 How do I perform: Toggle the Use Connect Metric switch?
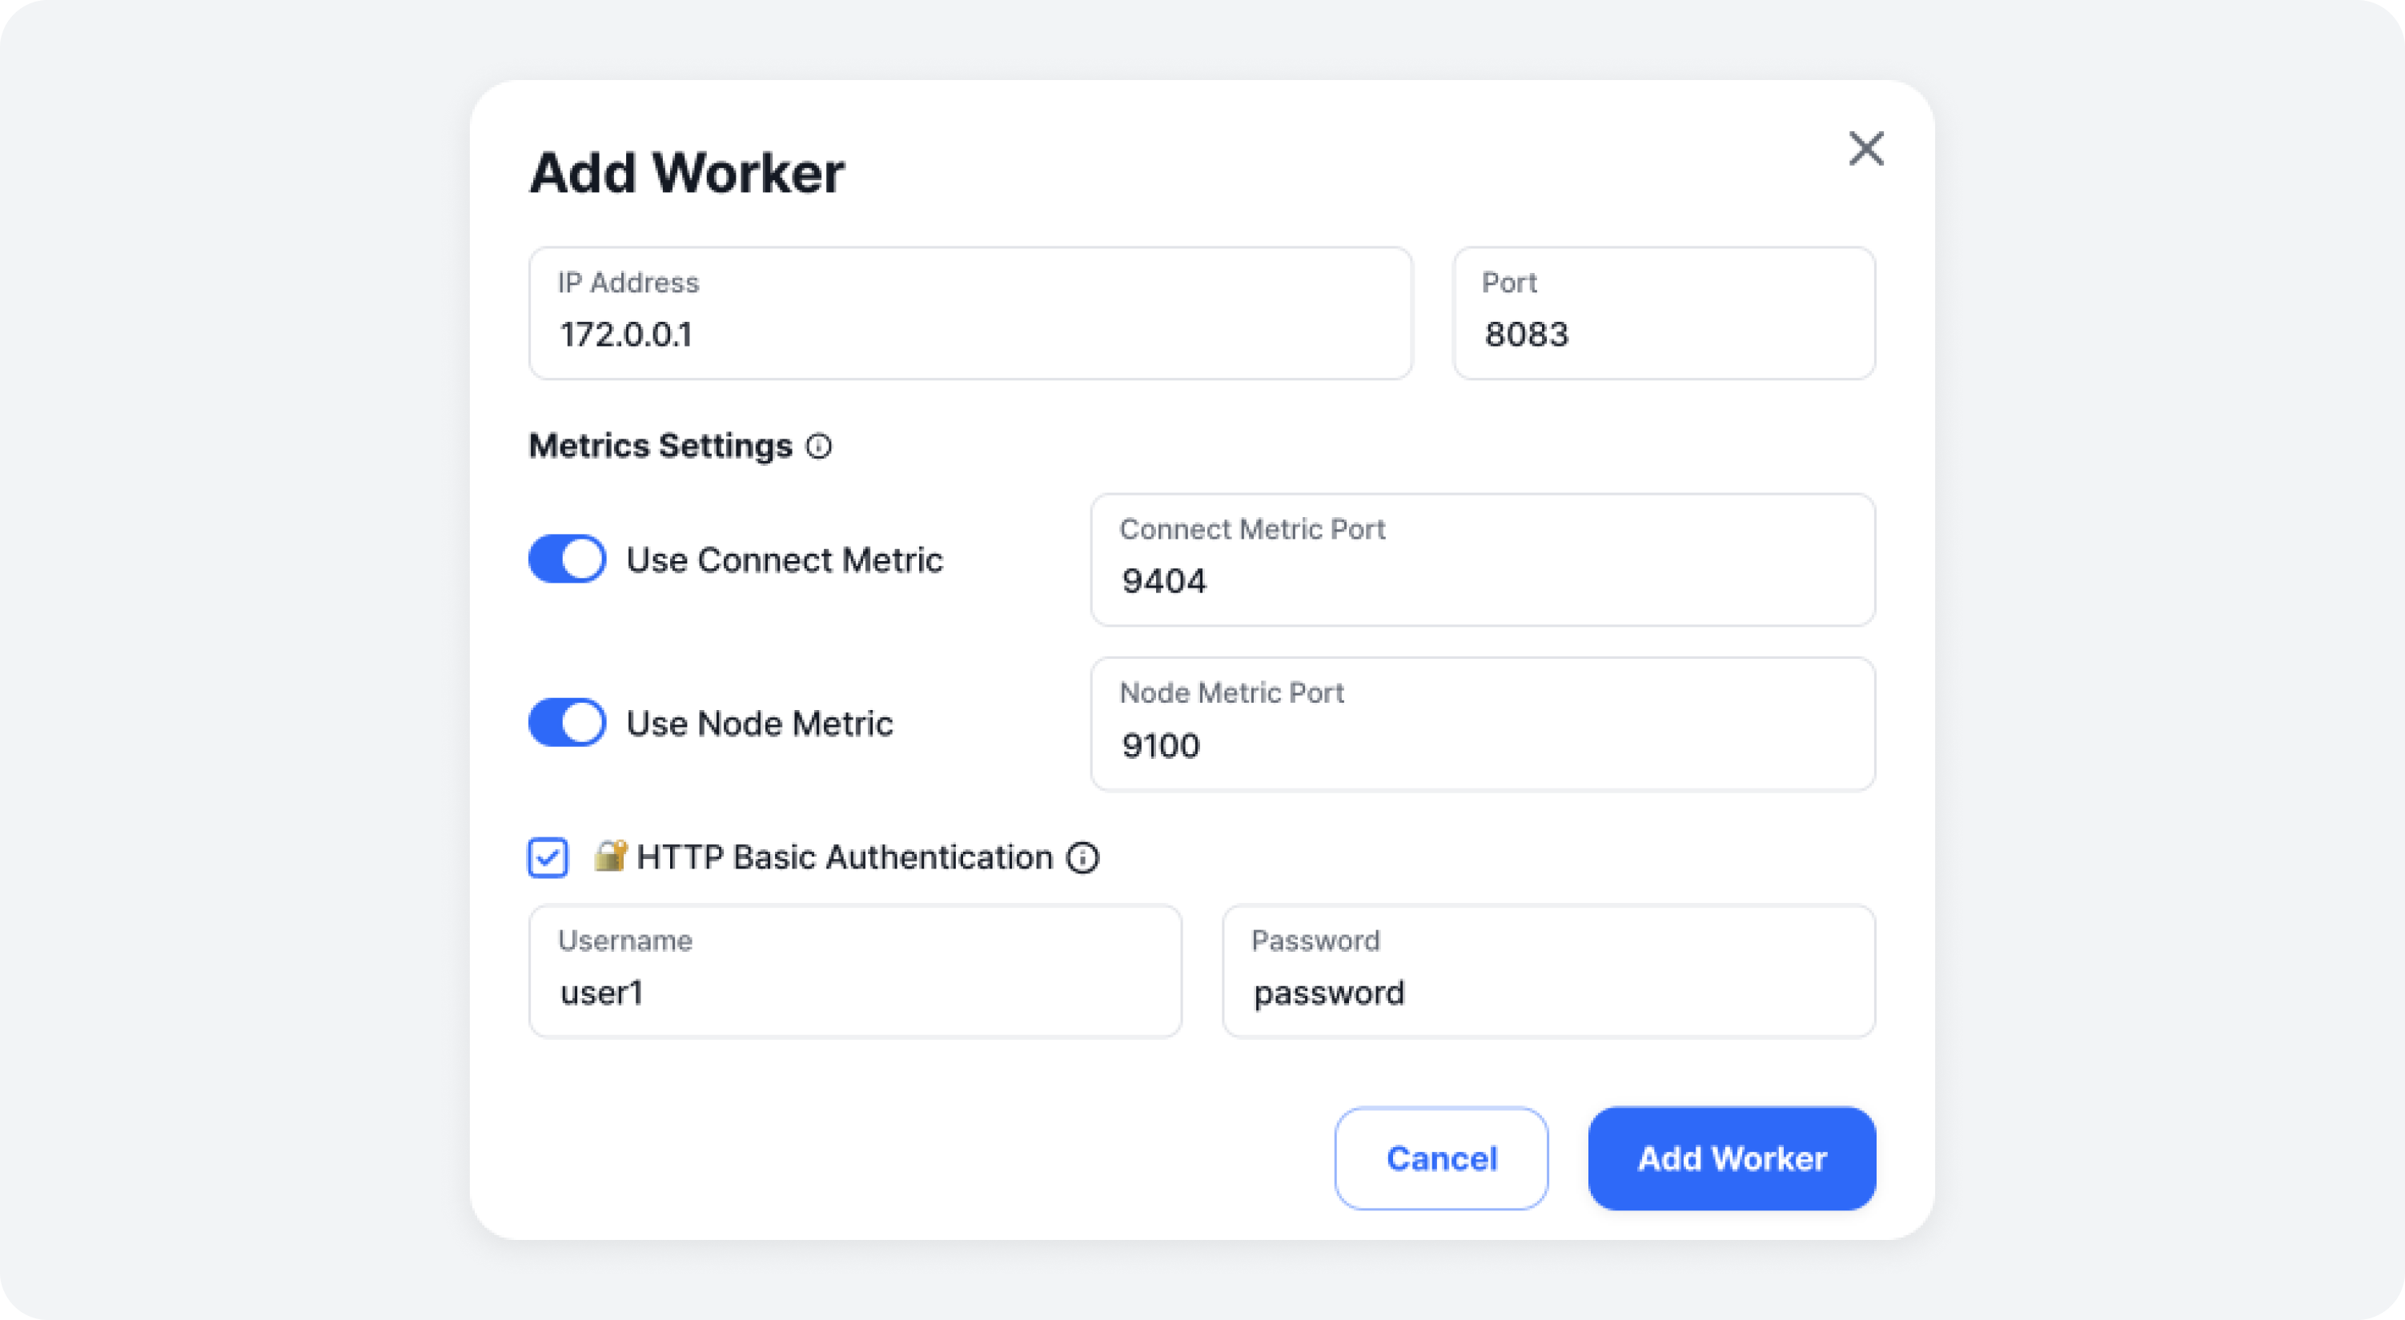[x=567, y=560]
